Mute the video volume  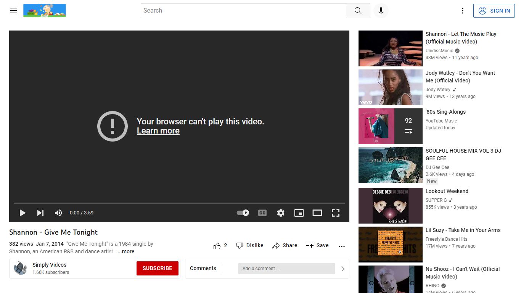[x=58, y=213]
